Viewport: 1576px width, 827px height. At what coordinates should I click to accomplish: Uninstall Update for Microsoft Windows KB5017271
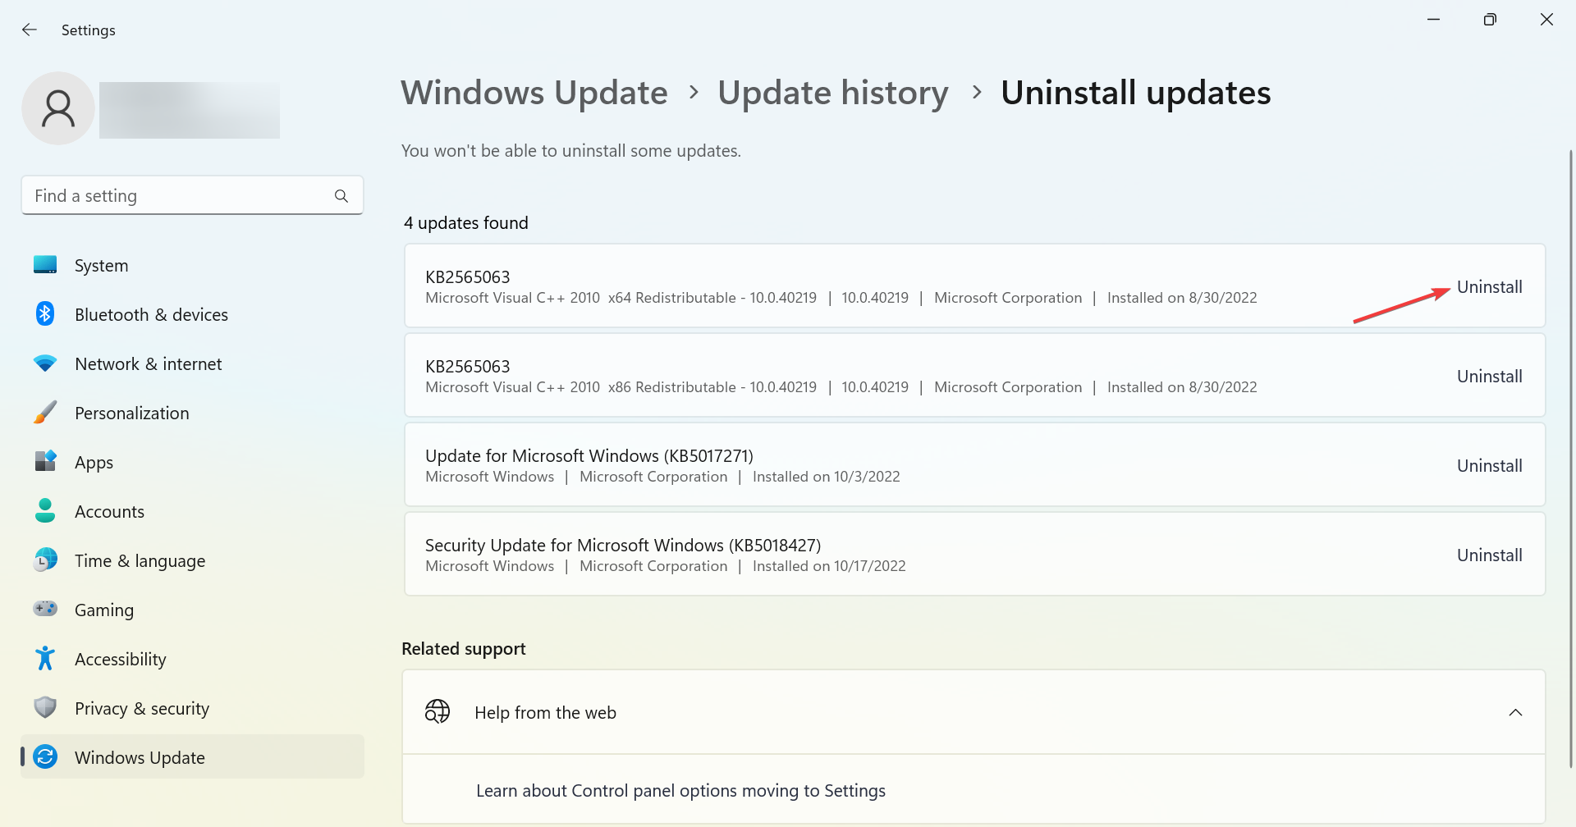click(1489, 466)
